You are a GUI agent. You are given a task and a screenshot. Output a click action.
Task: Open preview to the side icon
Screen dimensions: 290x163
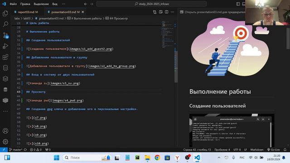(x=160, y=12)
